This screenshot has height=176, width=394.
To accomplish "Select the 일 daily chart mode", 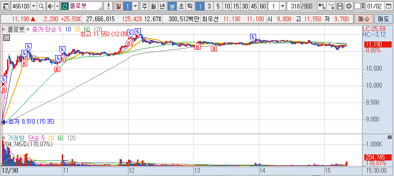I will pyautogui.click(x=118, y=6).
